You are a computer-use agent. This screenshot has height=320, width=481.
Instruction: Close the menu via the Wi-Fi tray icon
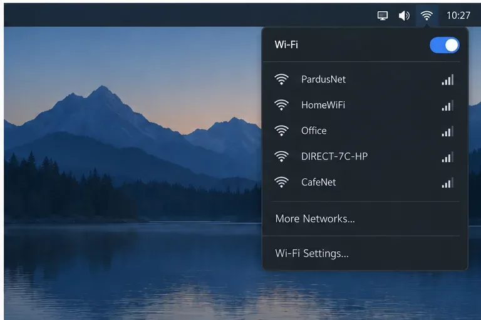pyautogui.click(x=427, y=15)
